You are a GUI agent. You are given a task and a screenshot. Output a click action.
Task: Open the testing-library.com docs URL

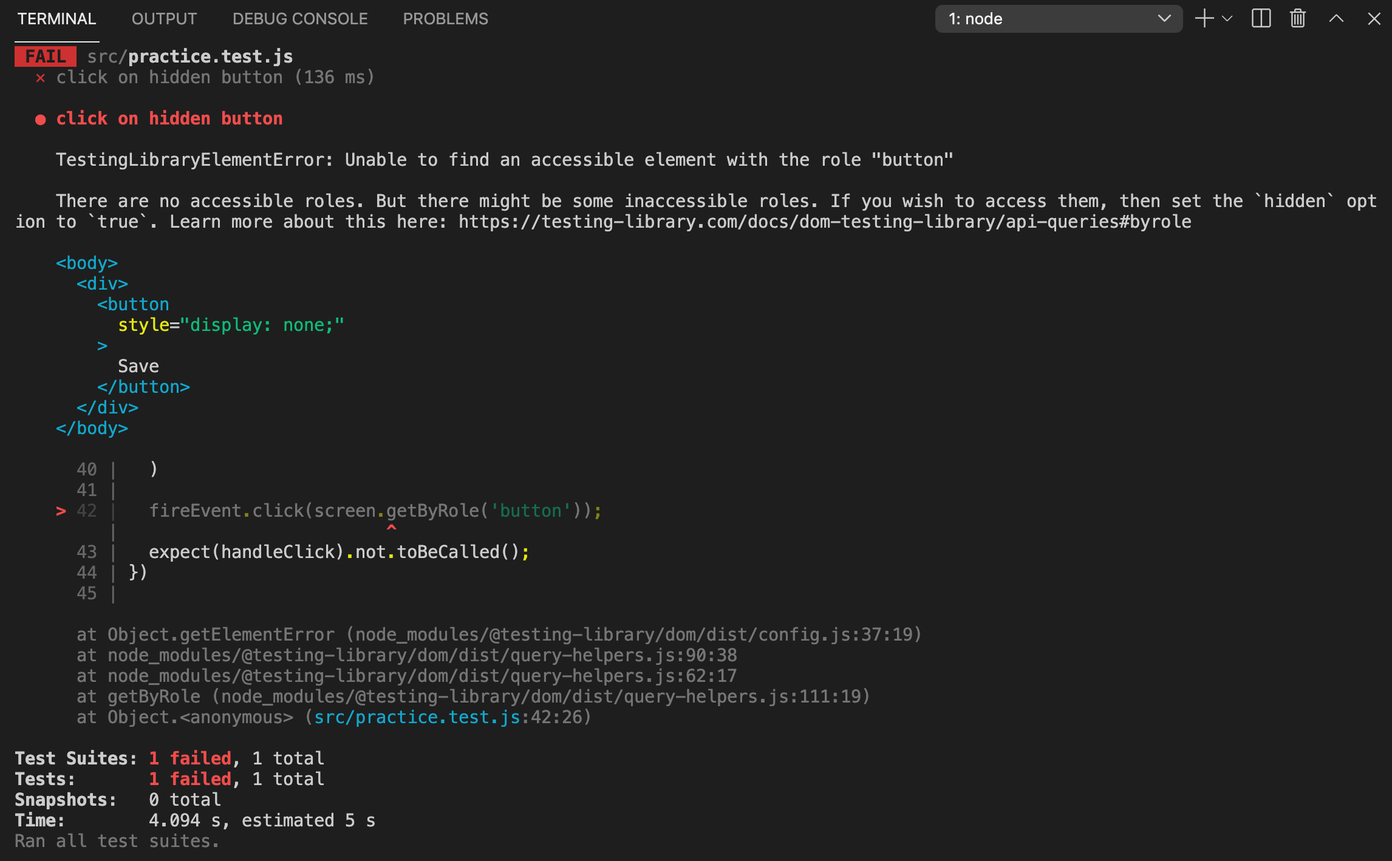(x=824, y=222)
